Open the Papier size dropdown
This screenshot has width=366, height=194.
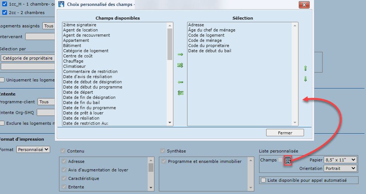pyautogui.click(x=340, y=160)
